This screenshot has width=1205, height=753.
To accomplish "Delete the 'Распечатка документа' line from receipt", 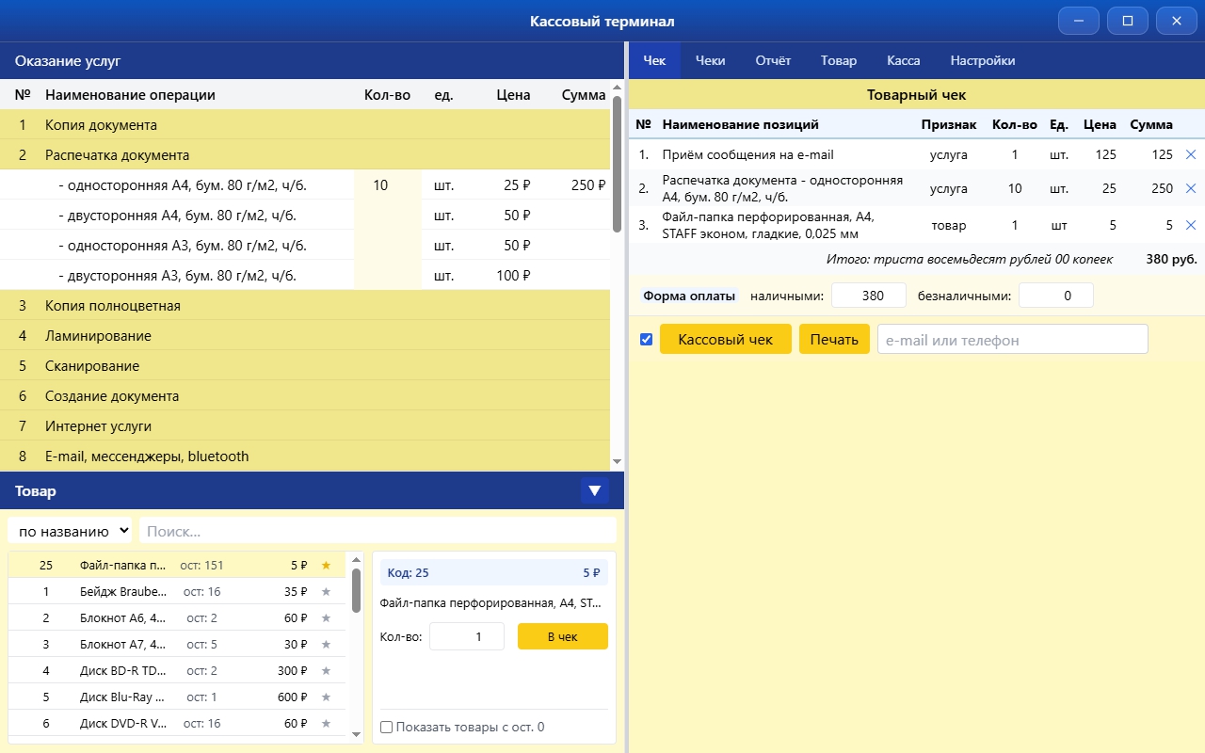I will (1190, 188).
